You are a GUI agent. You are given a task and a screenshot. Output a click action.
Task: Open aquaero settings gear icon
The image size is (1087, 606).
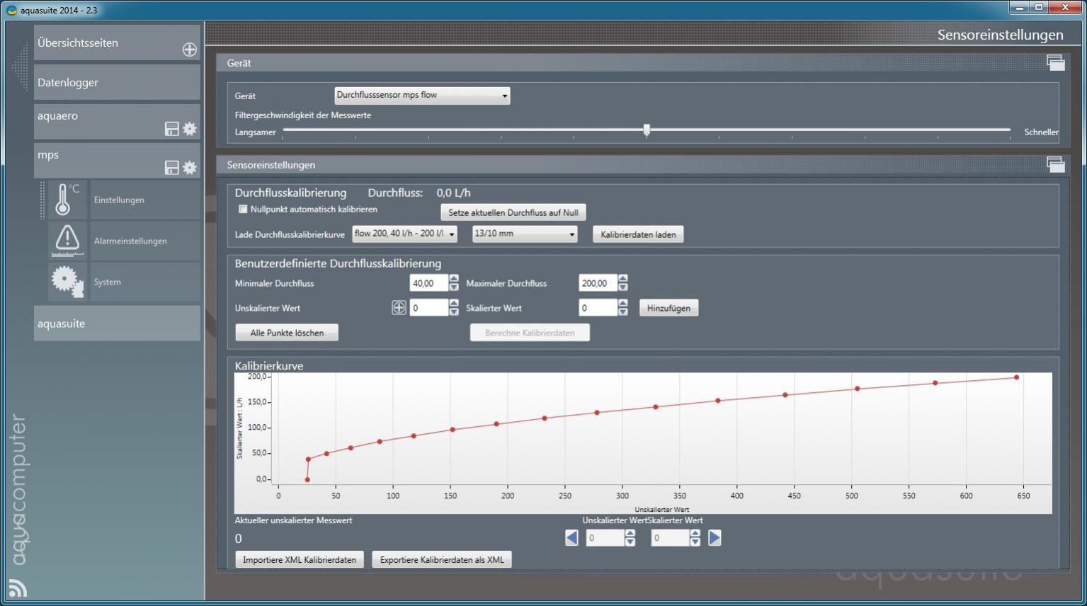pos(190,129)
